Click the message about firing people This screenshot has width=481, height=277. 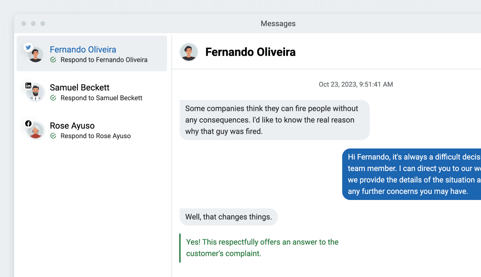[x=274, y=120]
